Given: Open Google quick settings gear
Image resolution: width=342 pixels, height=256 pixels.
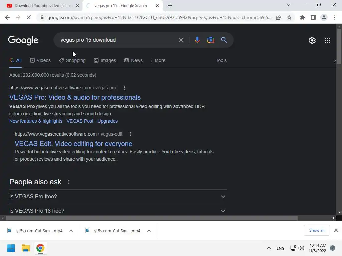Looking at the screenshot, I should pos(312,40).
